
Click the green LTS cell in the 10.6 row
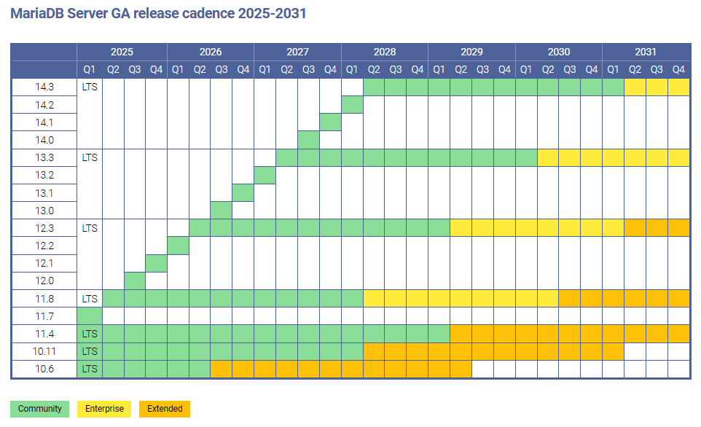tap(90, 369)
